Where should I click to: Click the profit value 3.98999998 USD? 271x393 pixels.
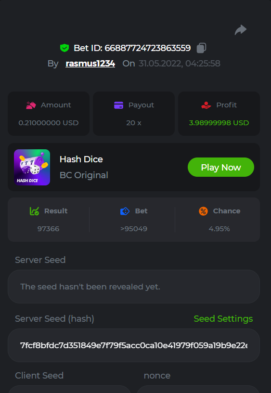pyautogui.click(x=219, y=123)
